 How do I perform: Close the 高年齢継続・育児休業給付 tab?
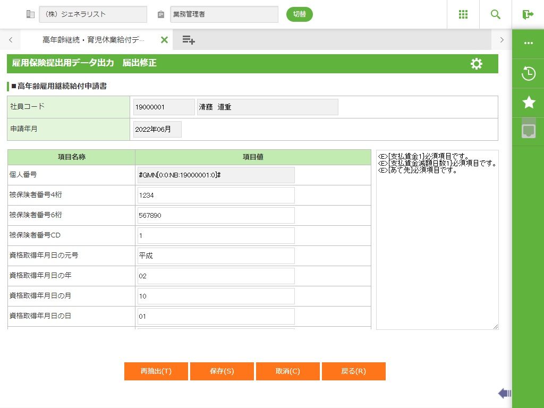pos(164,40)
